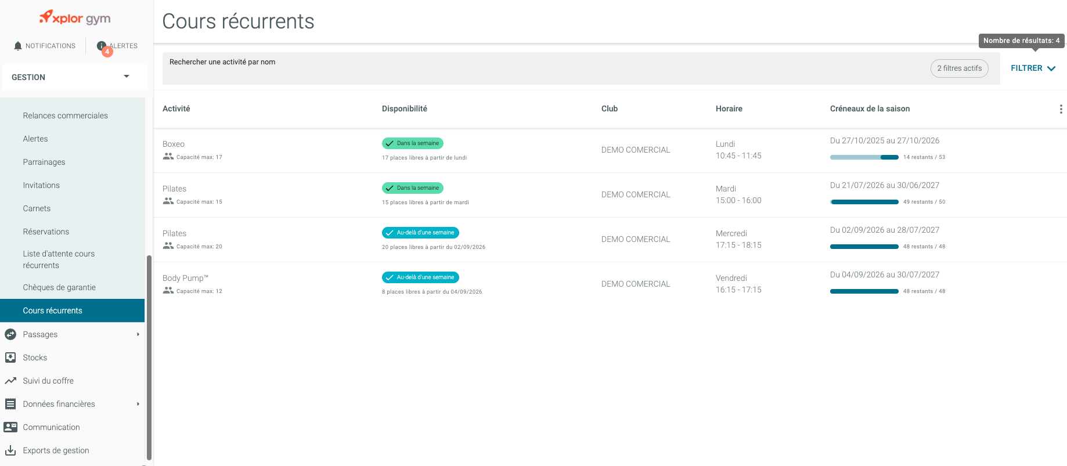Click the Vendredi 16:15 - 17:15 schedule
This screenshot has height=466, width=1067.
click(x=738, y=284)
